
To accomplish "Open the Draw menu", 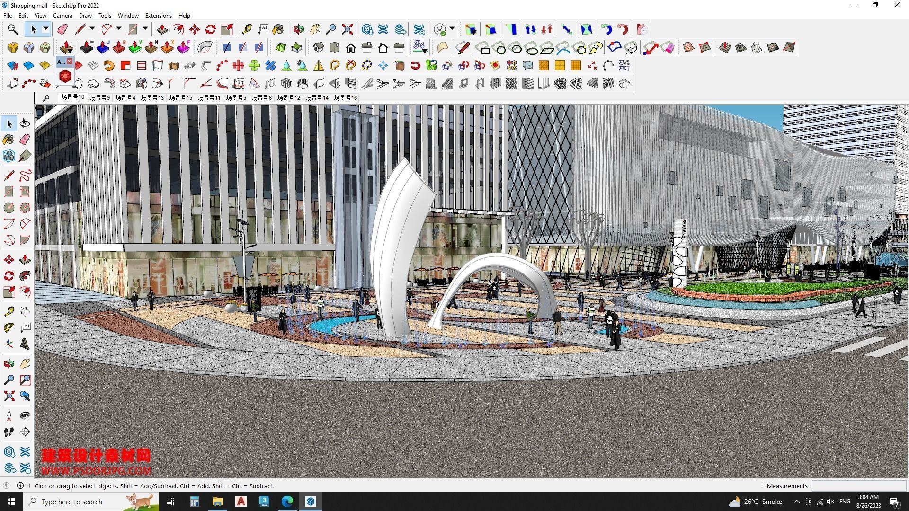I will [x=85, y=16].
